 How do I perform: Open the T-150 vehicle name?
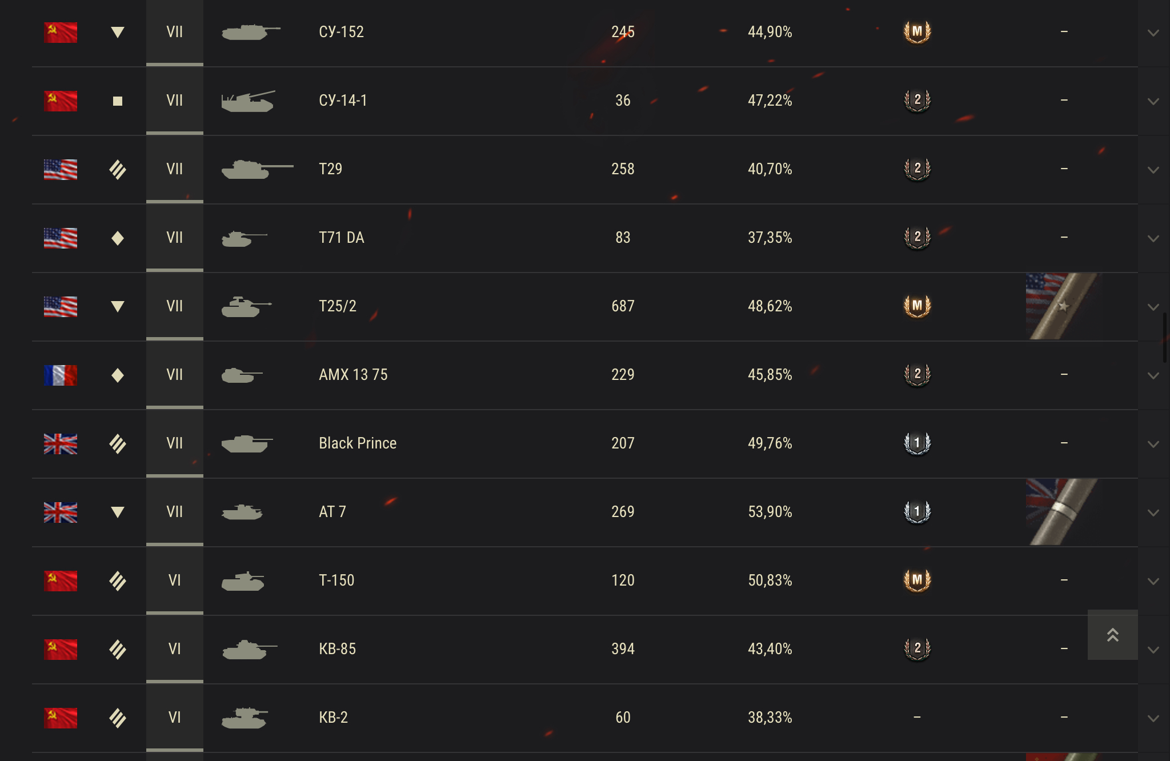click(336, 580)
